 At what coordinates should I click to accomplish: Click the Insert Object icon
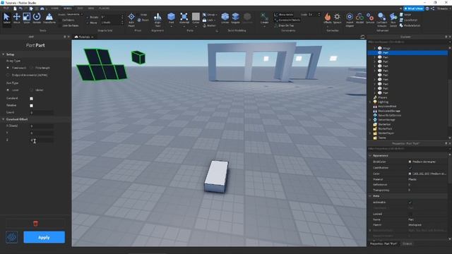pos(350,19)
